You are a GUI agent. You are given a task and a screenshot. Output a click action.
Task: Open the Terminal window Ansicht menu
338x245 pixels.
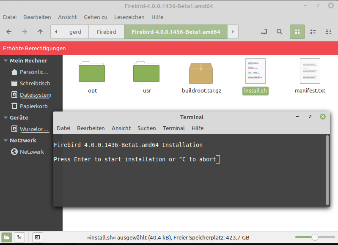pos(121,128)
